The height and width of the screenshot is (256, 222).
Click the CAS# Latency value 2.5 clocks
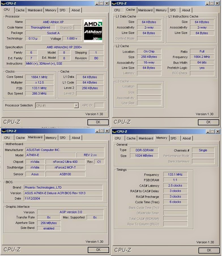click(175, 185)
